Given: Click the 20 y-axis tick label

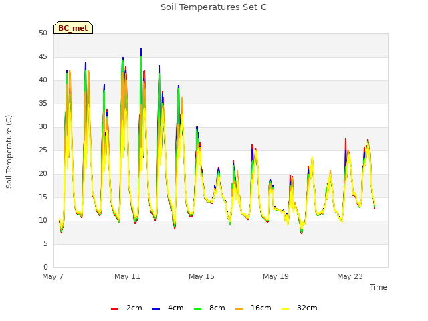Looking at the screenshot, I should [43, 174].
